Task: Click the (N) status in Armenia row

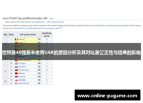Action: (x=39, y=77)
